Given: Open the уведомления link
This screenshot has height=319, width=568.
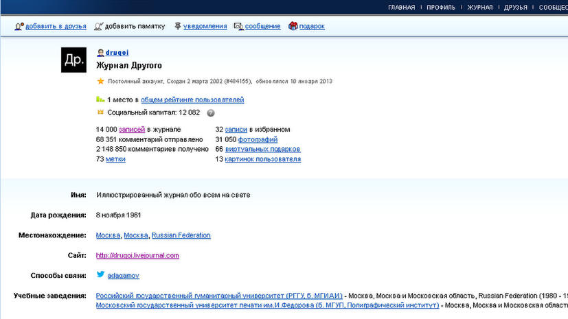Looking at the screenshot, I should coord(205,26).
